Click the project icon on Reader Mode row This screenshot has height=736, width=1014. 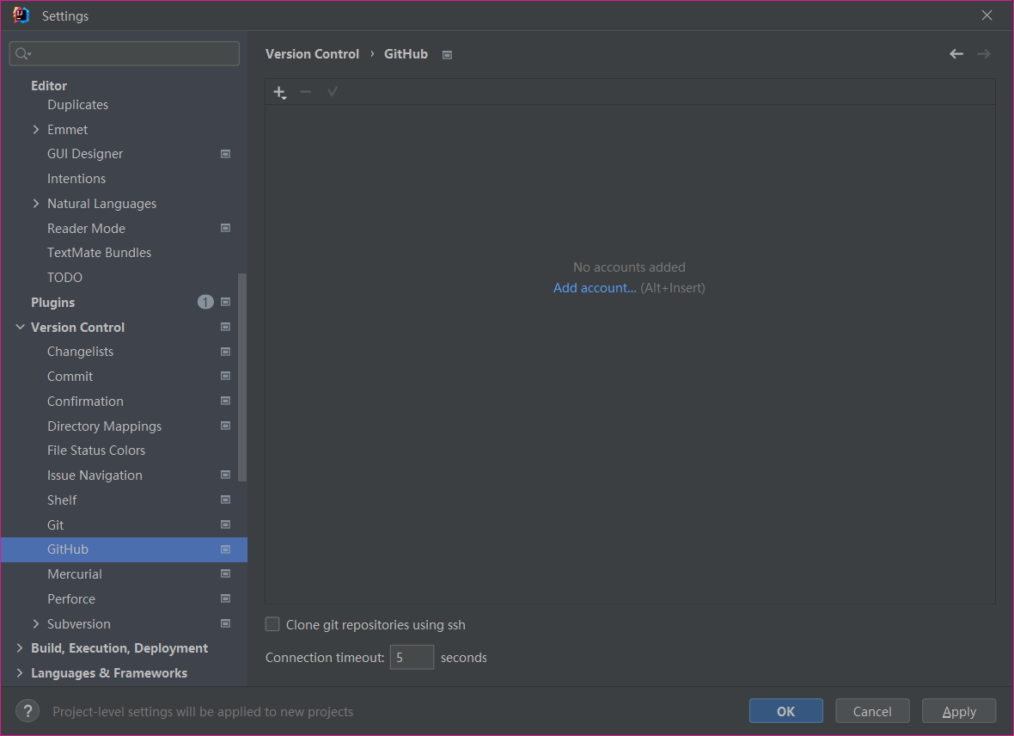pos(226,228)
